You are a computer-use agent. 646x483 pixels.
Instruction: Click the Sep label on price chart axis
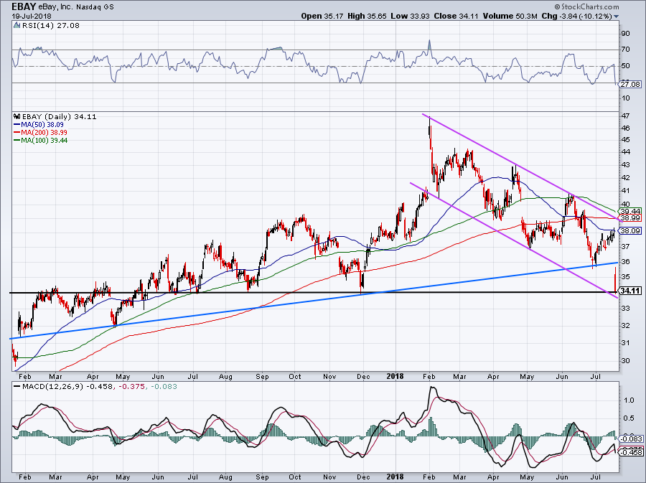262,376
